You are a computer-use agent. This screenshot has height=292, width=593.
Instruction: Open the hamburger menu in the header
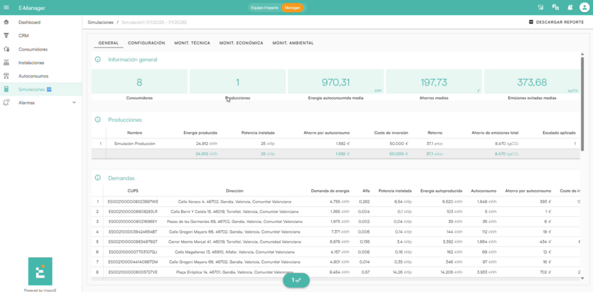pyautogui.click(x=6, y=8)
